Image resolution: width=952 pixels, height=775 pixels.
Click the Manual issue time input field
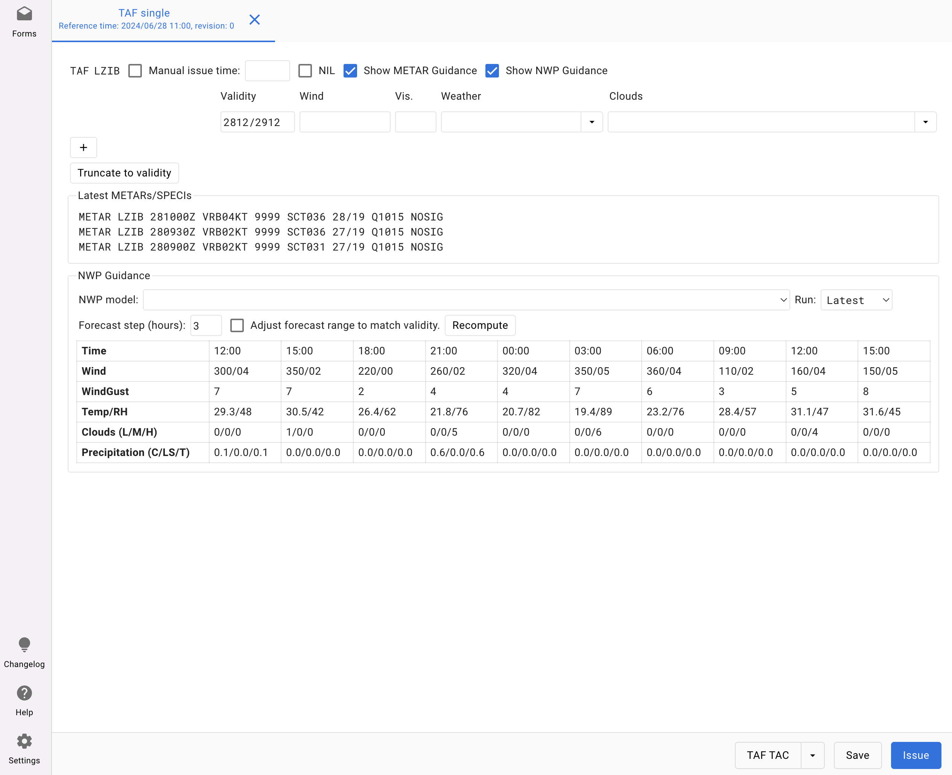click(x=268, y=70)
